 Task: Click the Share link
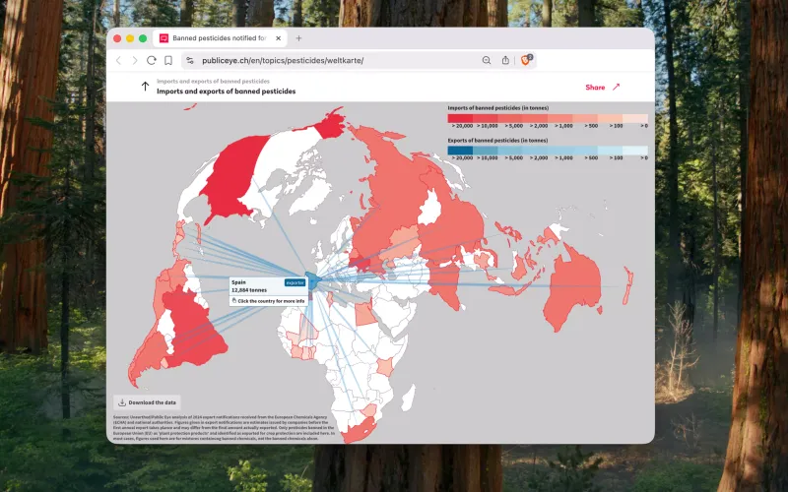(x=595, y=88)
